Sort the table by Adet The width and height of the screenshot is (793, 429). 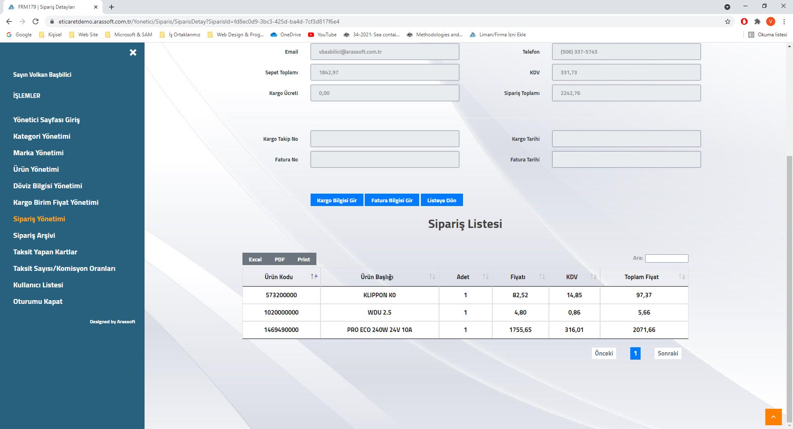pyautogui.click(x=465, y=277)
